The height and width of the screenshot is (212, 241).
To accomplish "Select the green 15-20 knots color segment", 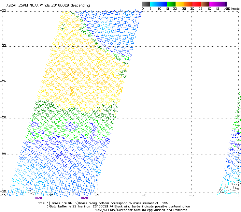I will [171, 4].
